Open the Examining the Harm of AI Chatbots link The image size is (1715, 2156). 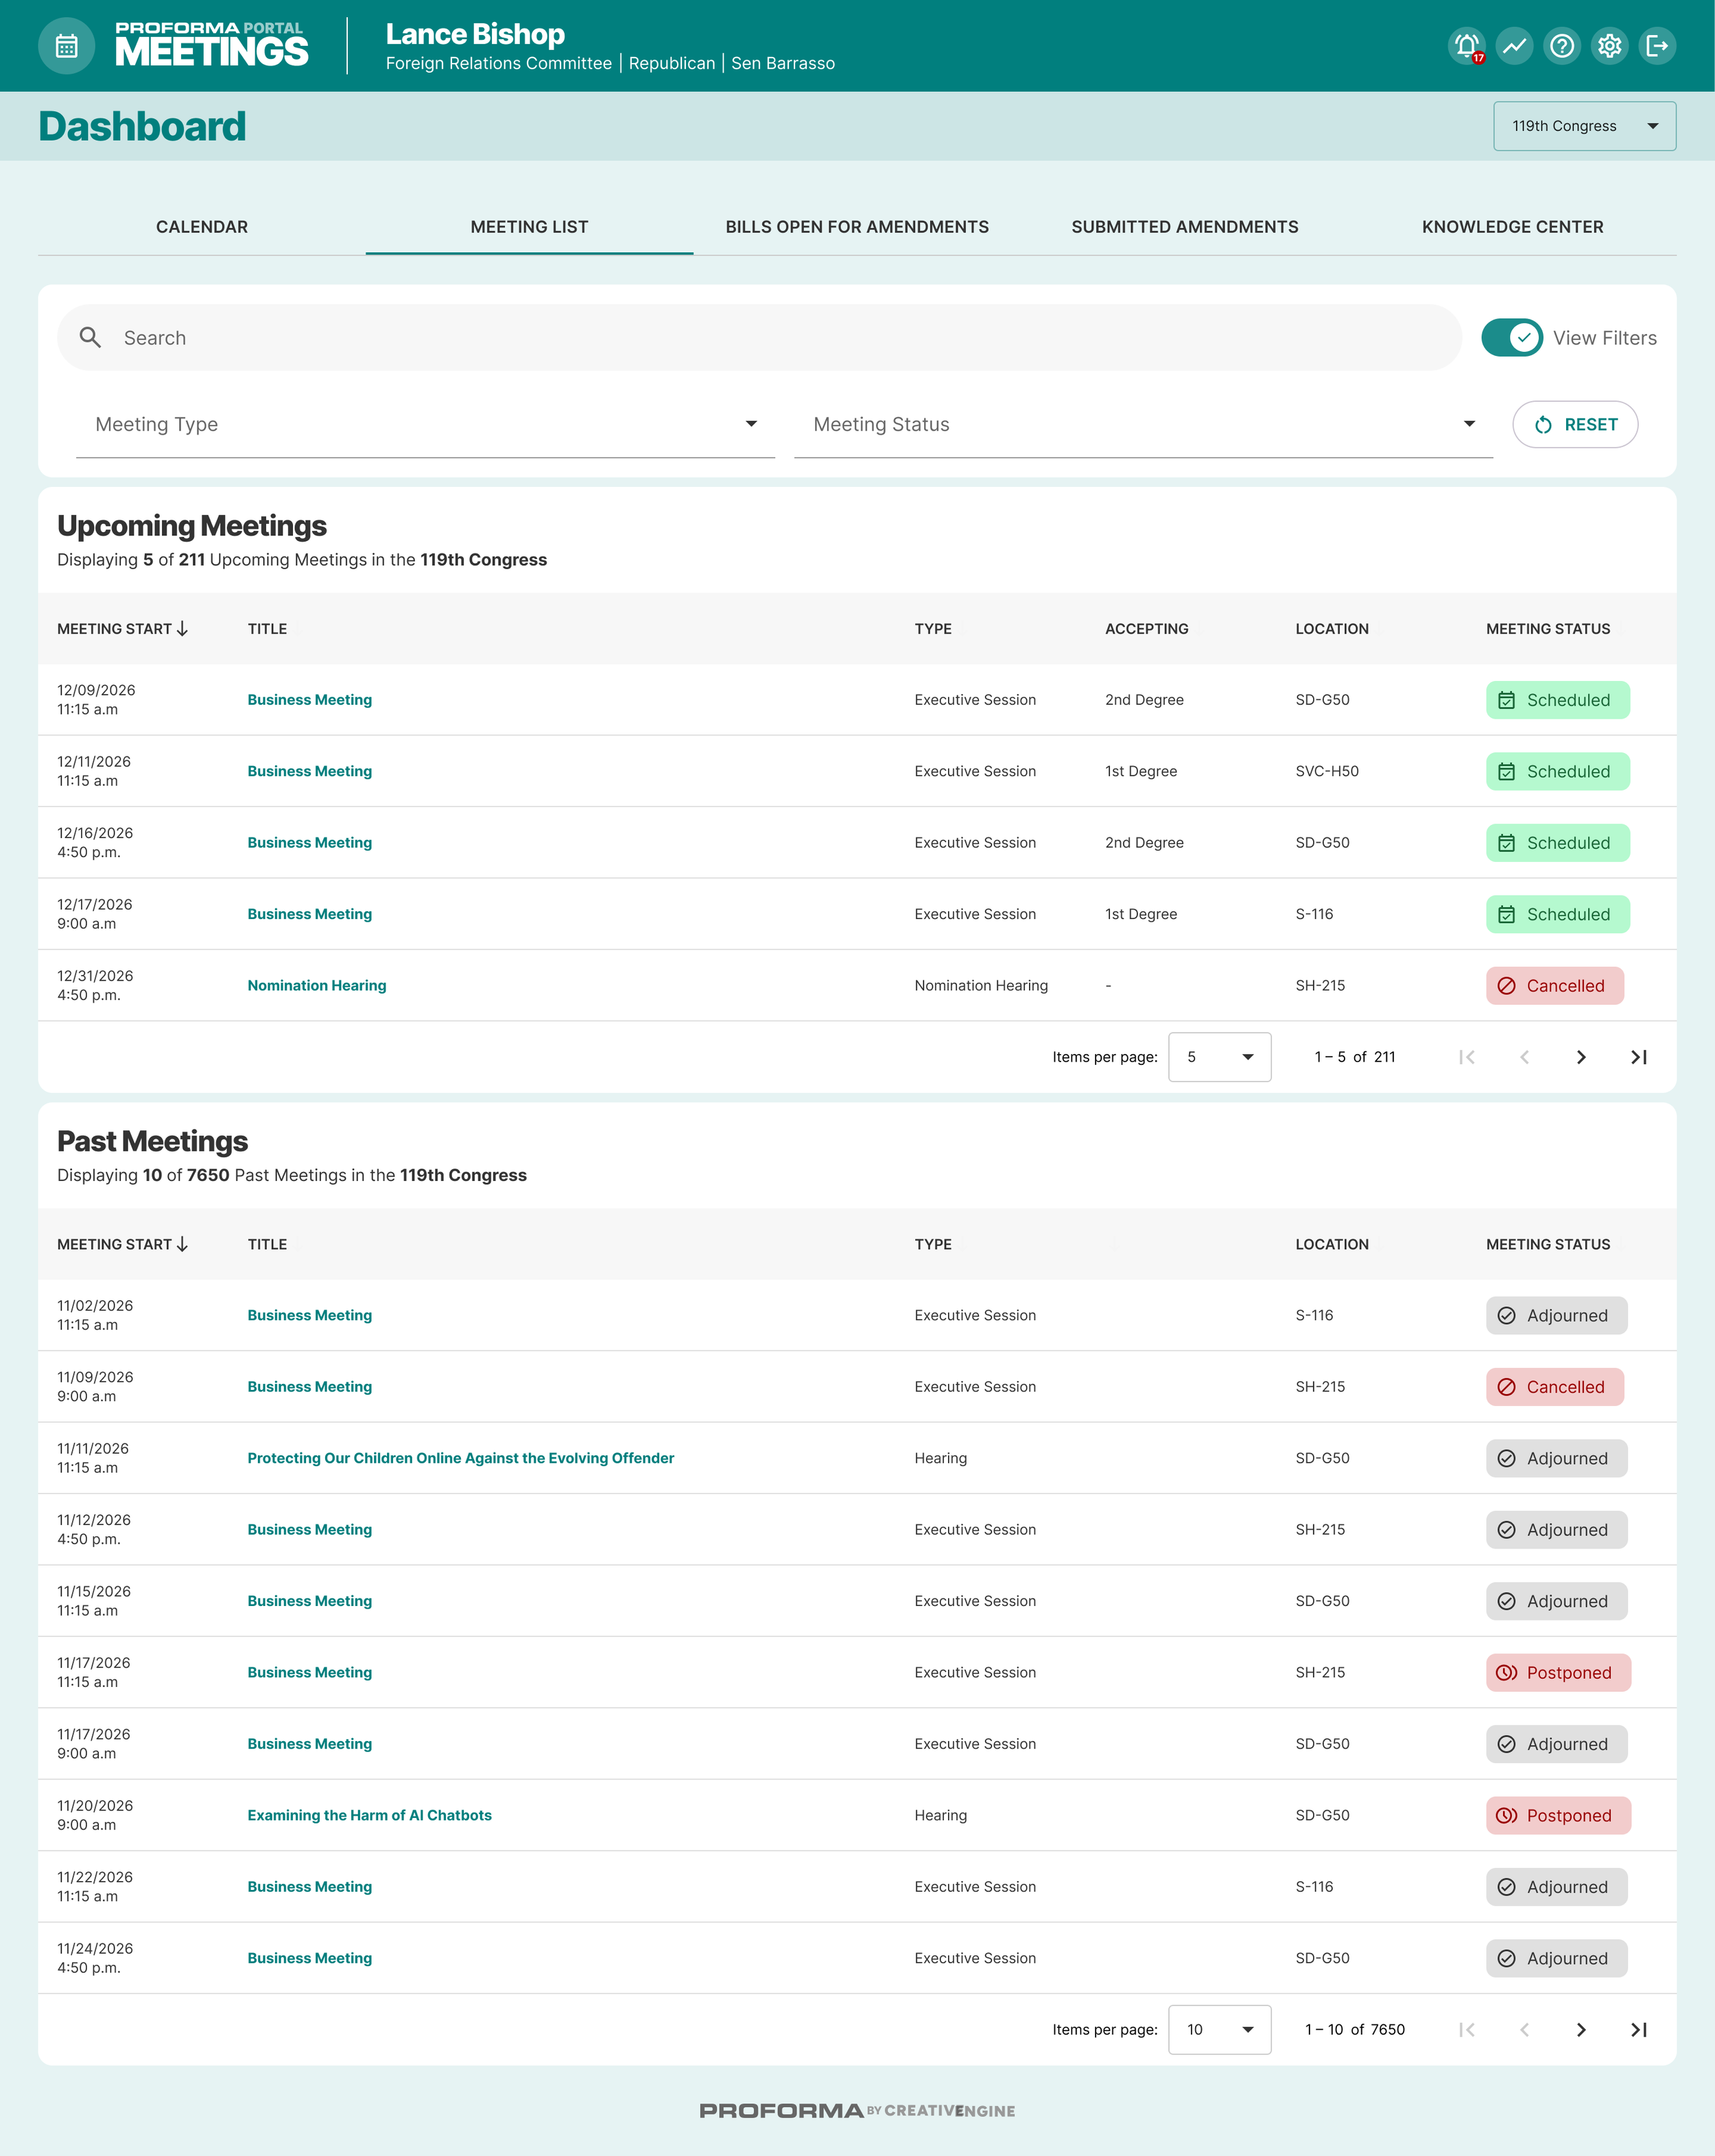tap(369, 1815)
